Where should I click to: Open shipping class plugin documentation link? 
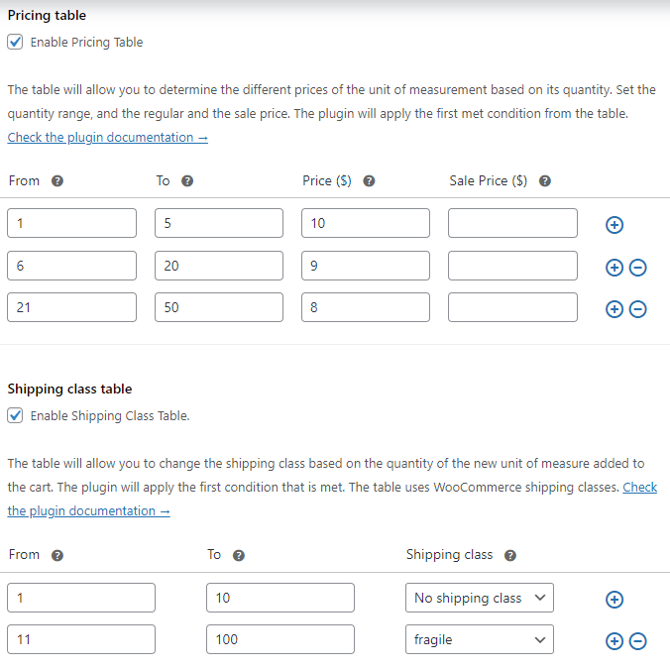pos(88,511)
